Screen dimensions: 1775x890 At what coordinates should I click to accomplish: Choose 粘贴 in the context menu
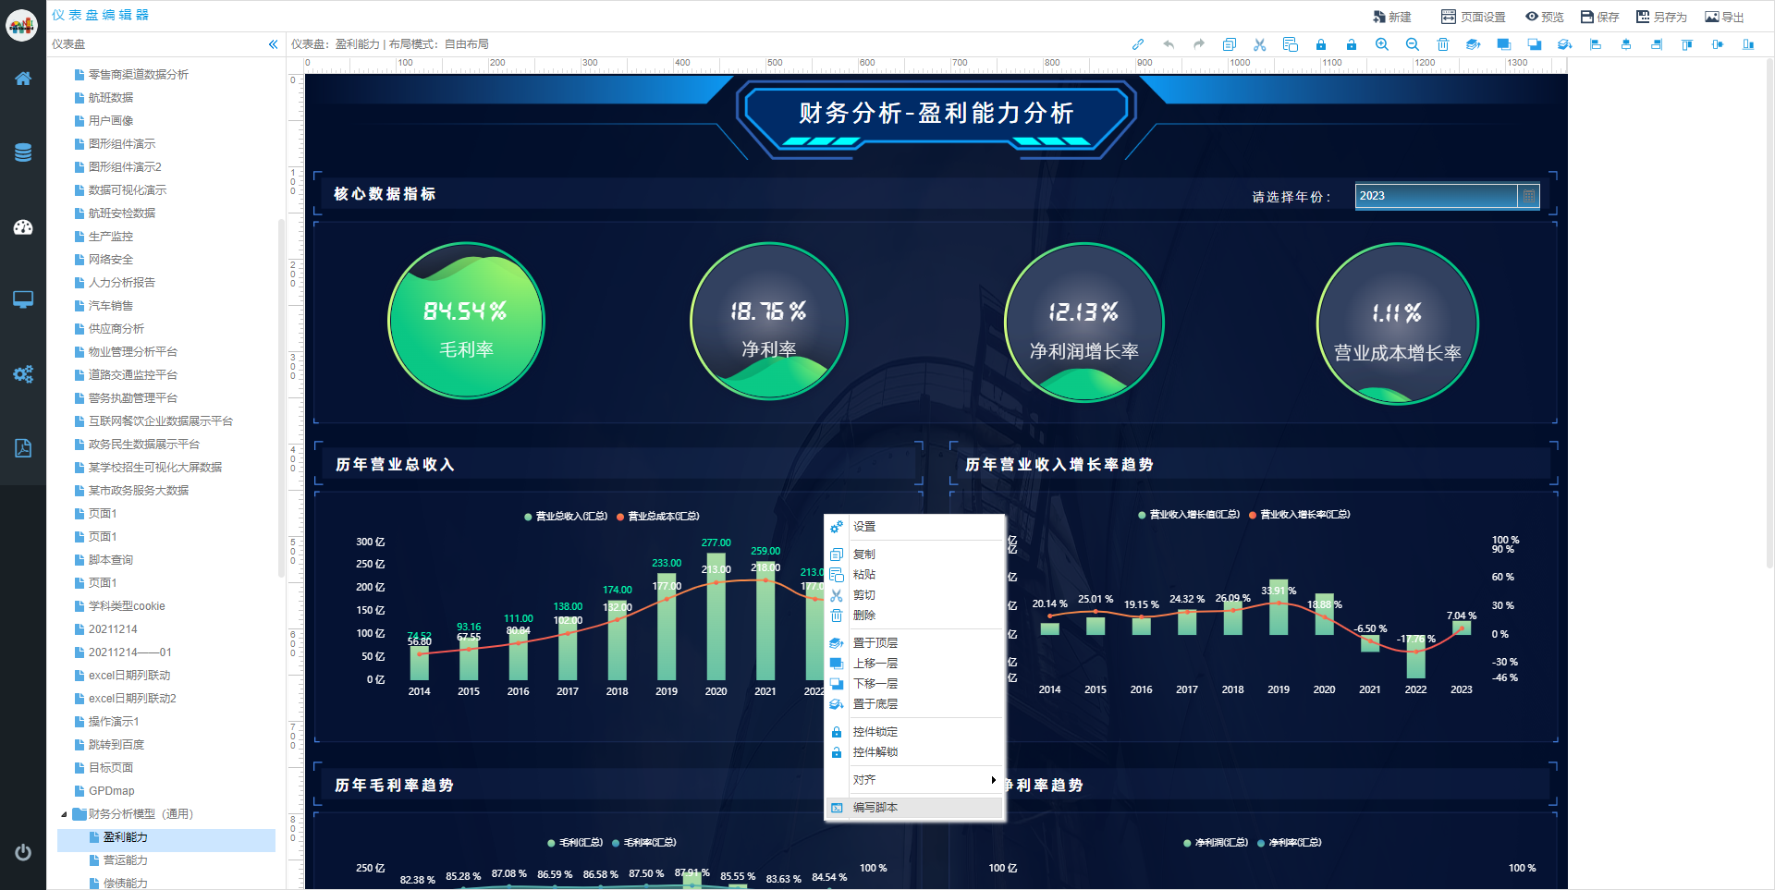click(913, 575)
